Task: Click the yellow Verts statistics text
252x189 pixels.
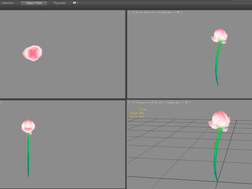Action: 137,117
